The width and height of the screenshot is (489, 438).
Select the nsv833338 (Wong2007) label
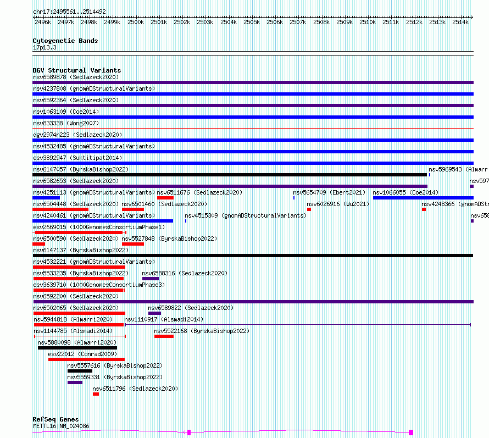point(66,123)
